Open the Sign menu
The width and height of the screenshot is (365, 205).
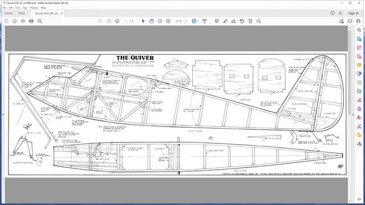click(25, 7)
